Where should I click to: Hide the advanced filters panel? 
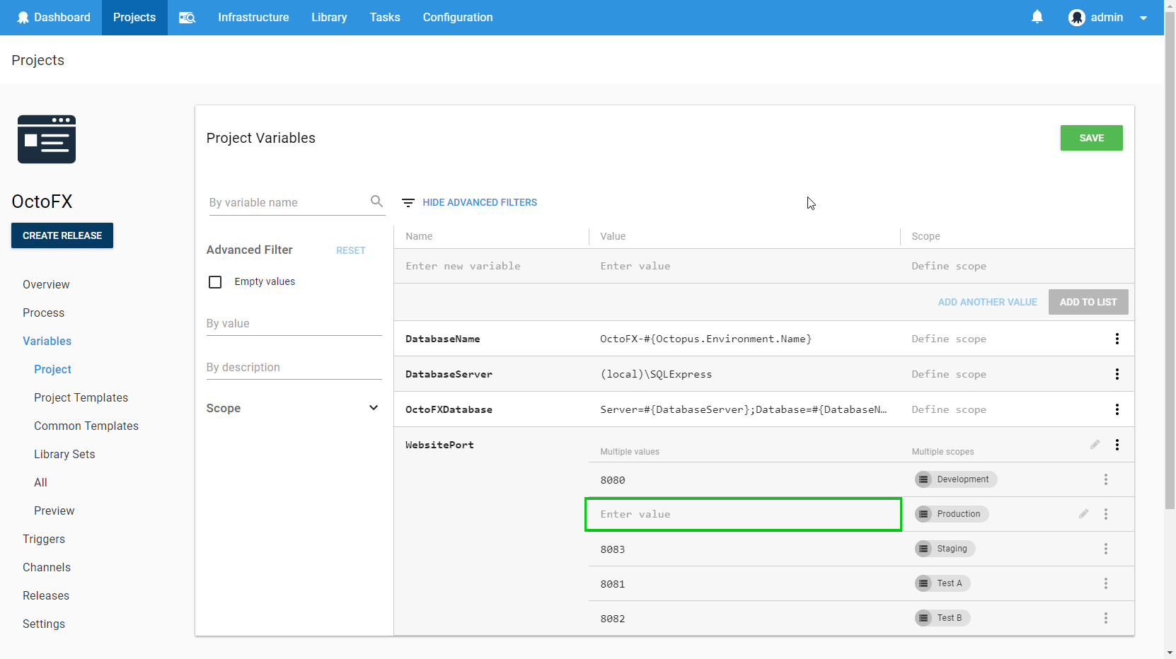tap(479, 202)
